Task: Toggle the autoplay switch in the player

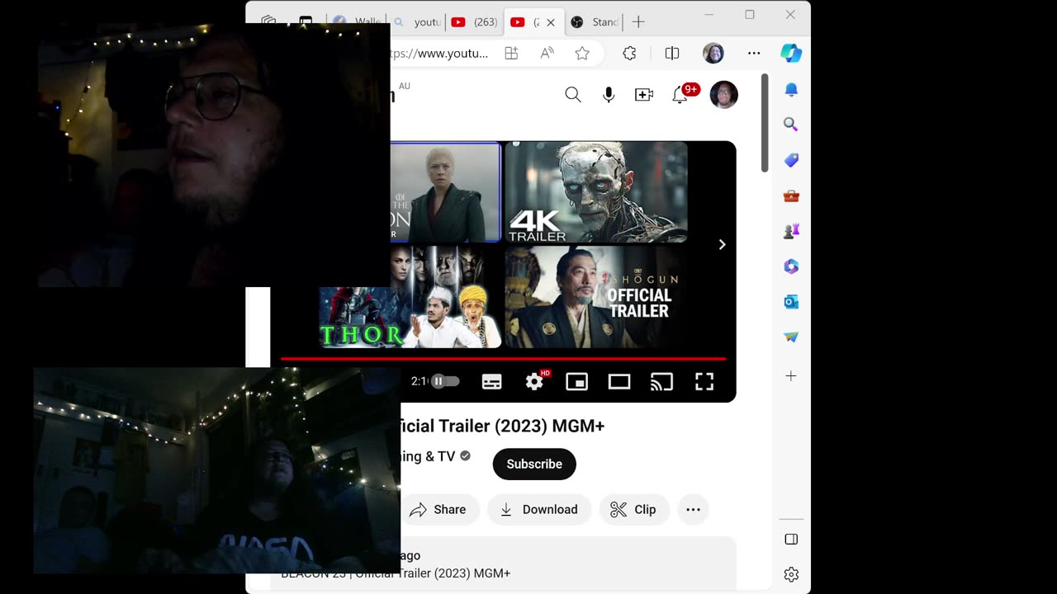Action: 445,381
